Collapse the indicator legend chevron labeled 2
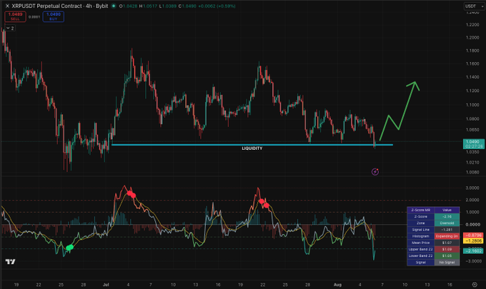The height and width of the screenshot is (289, 486). tap(10, 28)
